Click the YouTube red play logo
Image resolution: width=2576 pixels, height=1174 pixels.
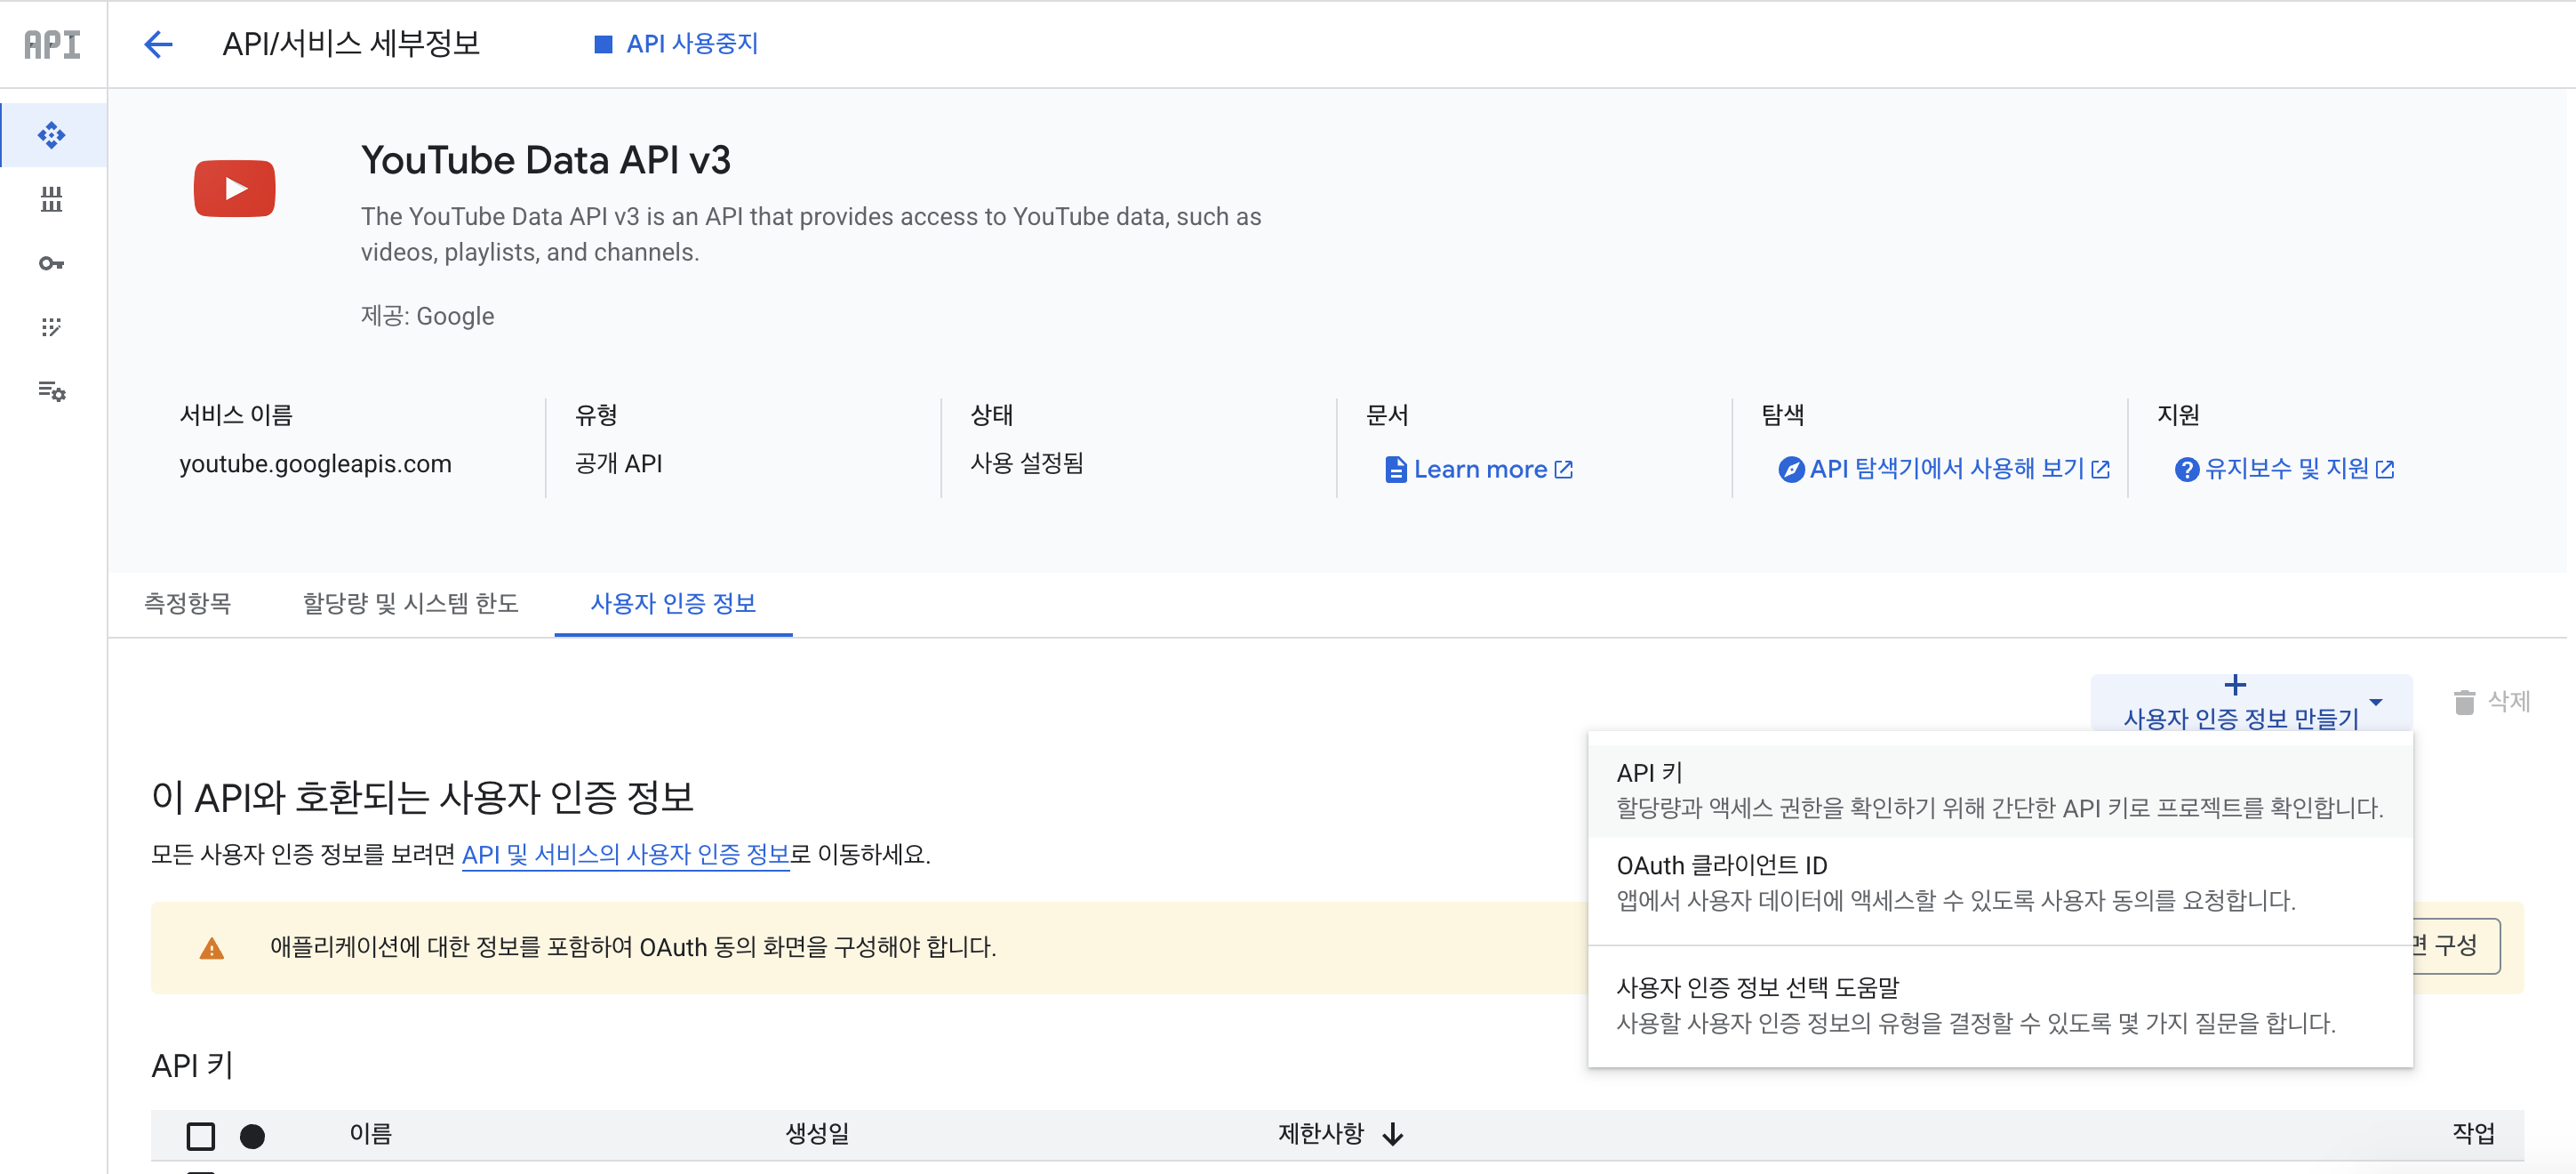(x=235, y=189)
